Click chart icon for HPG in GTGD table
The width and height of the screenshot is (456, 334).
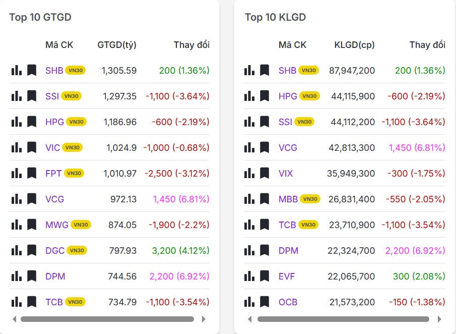pos(17,122)
